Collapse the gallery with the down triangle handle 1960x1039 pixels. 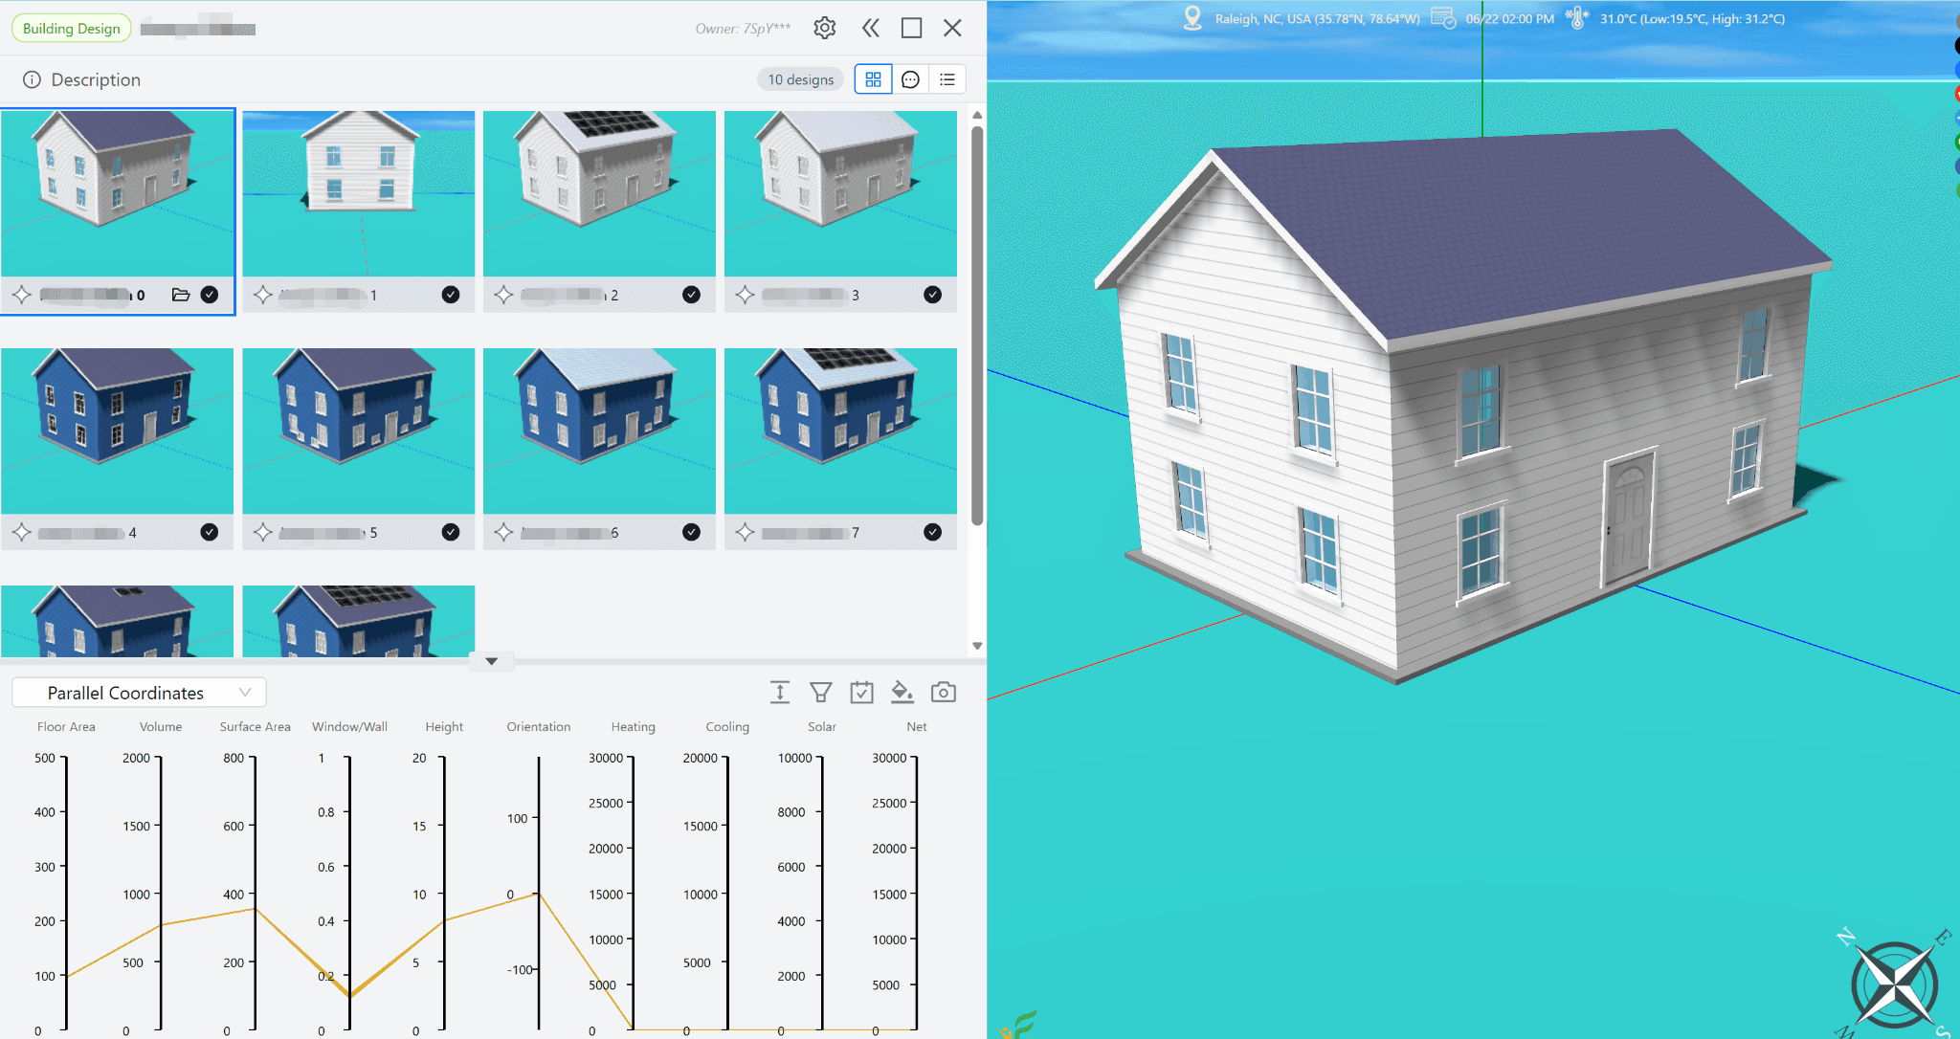(x=491, y=661)
